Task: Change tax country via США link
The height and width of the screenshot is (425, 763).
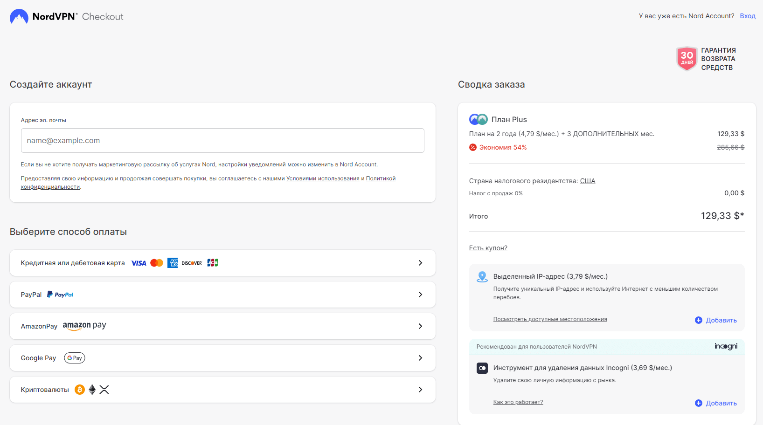Action: [x=588, y=181]
